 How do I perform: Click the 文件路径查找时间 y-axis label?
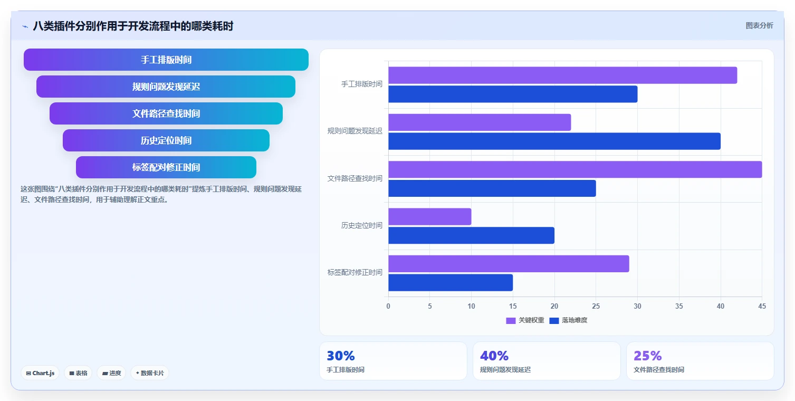355,179
